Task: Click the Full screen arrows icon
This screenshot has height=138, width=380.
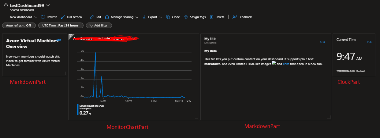Action: tap(63, 17)
